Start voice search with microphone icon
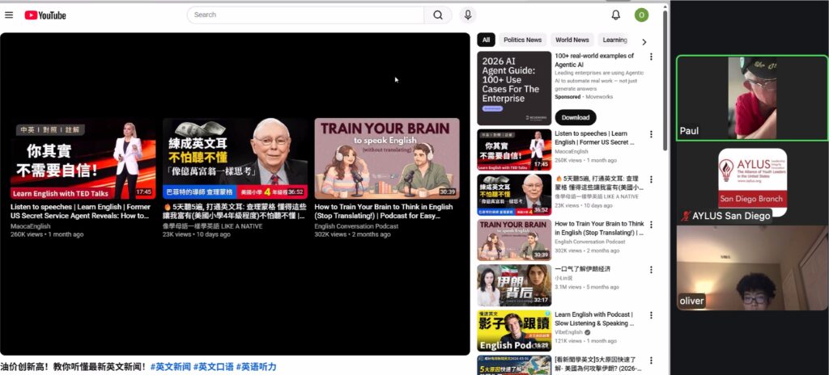 (468, 15)
